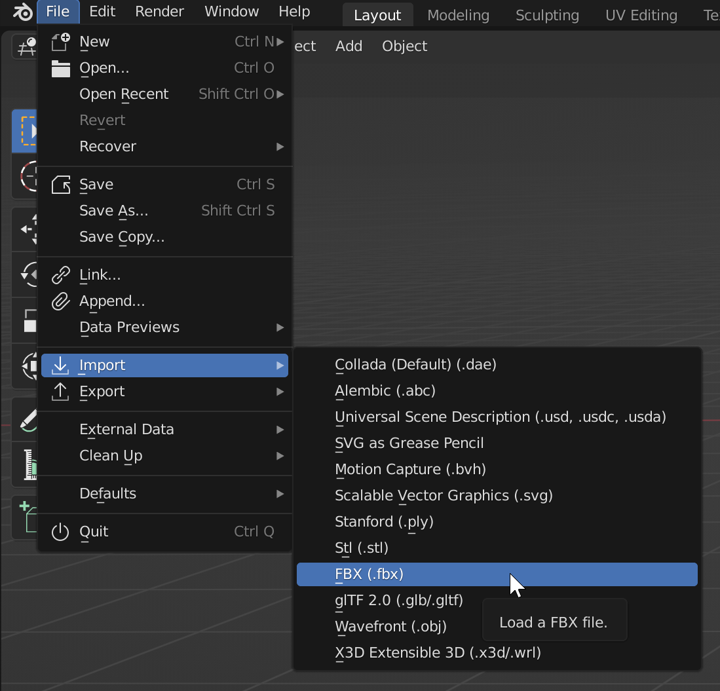The height and width of the screenshot is (691, 720).
Task: Select the Annotate tool
Action: point(24,419)
